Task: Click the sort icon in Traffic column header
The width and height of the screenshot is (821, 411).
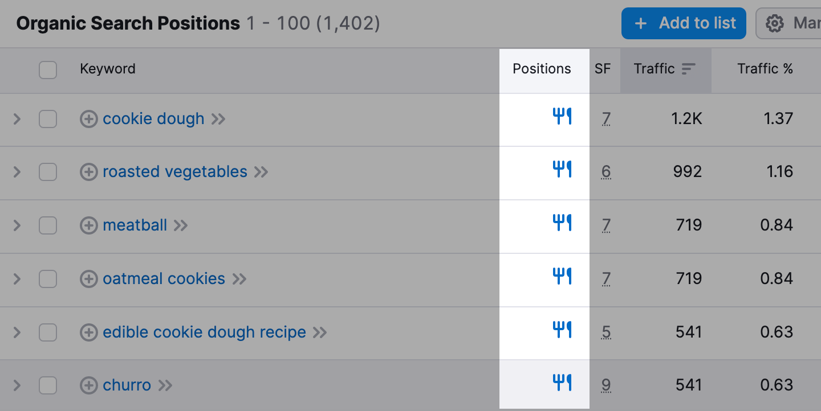Action: coord(689,69)
